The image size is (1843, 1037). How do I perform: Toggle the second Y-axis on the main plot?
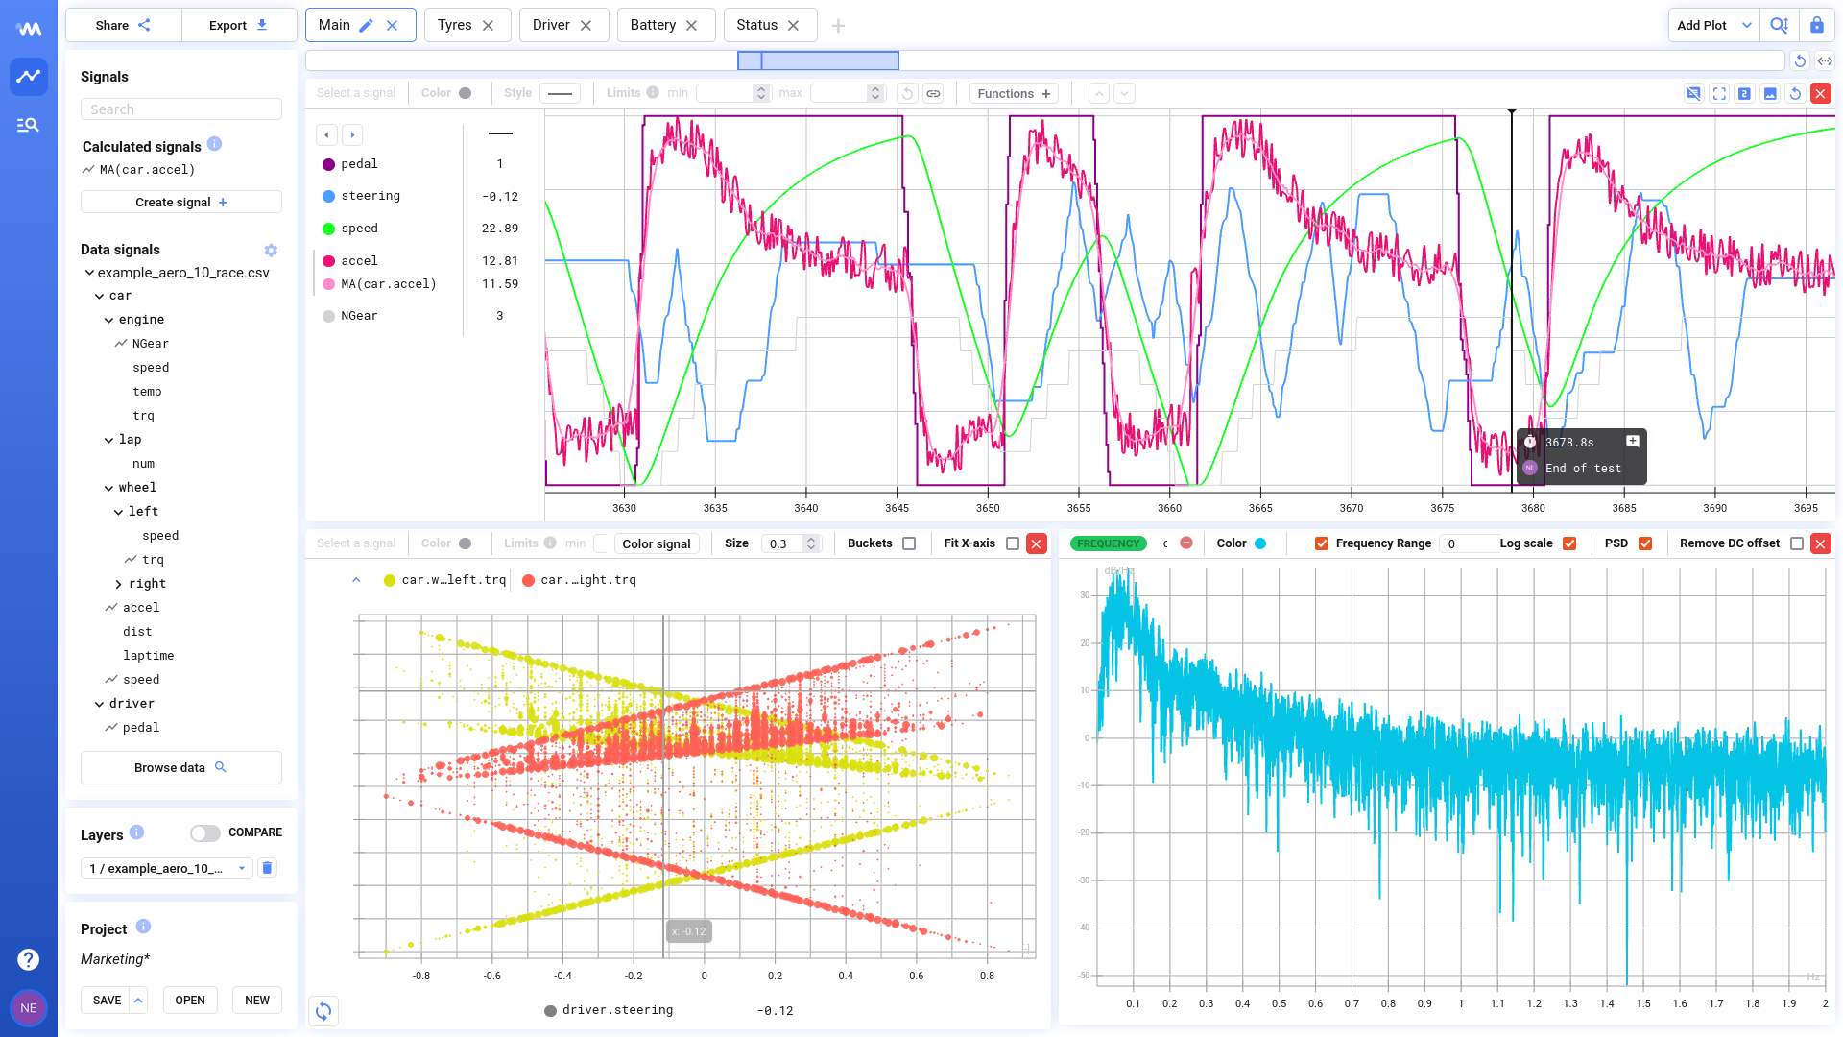click(1744, 93)
